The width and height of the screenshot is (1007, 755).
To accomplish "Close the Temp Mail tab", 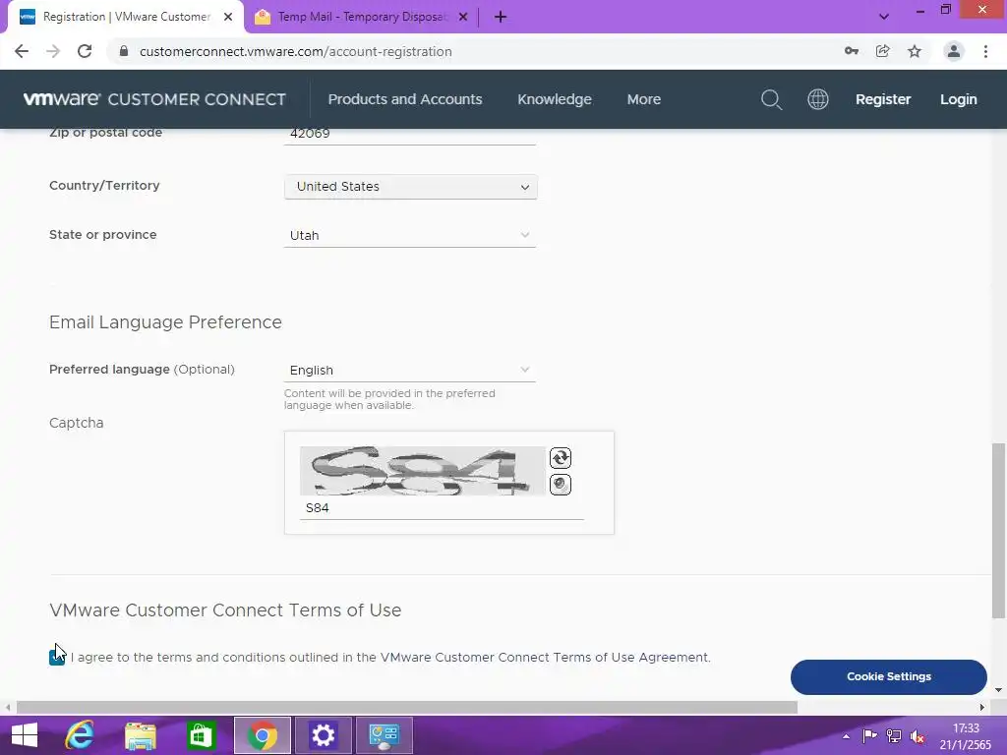I will [463, 17].
